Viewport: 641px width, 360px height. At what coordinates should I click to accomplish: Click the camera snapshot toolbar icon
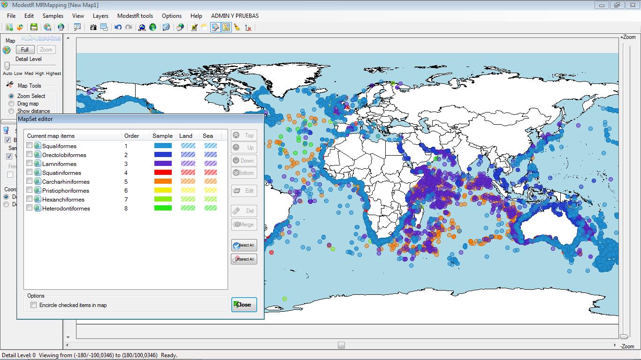tap(93, 28)
